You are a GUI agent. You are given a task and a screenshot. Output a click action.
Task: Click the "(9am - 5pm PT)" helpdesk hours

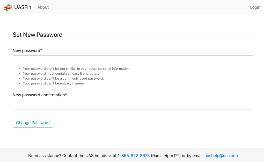(166, 156)
